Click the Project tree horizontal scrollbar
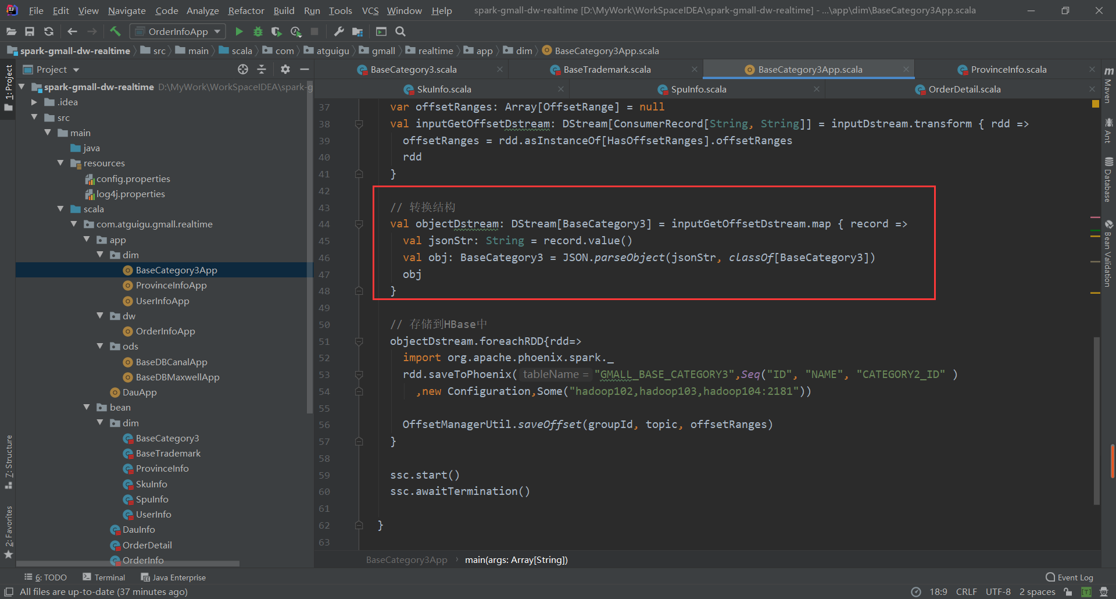 pyautogui.click(x=128, y=564)
